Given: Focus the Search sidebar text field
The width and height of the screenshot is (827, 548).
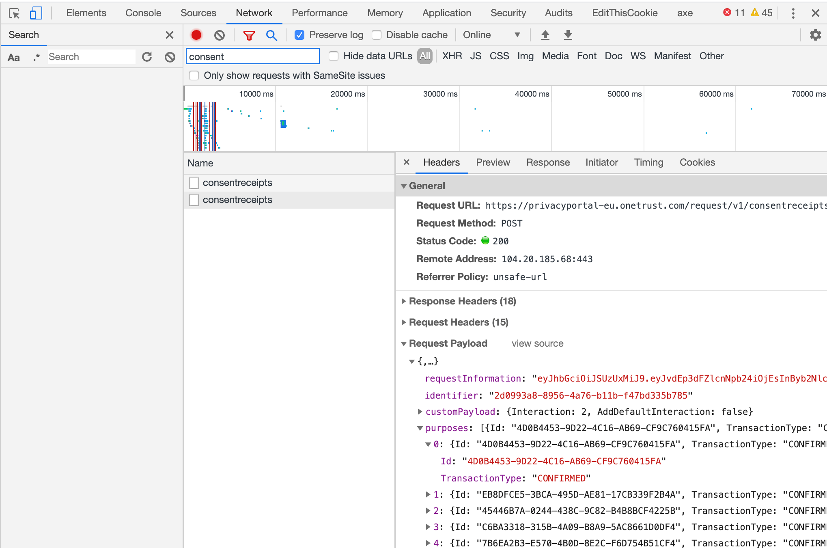Looking at the screenshot, I should pyautogui.click(x=91, y=57).
